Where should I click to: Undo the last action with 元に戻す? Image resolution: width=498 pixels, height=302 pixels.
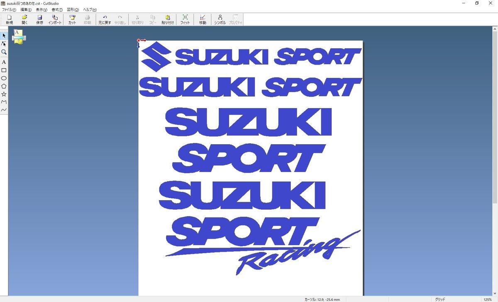105,19
